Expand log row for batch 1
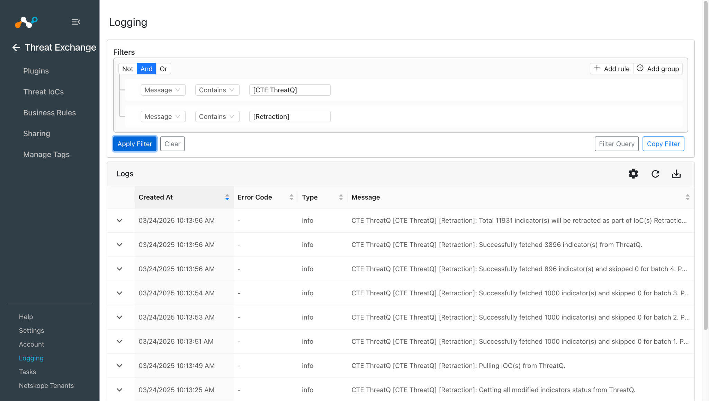Image resolution: width=709 pixels, height=401 pixels. (119, 341)
